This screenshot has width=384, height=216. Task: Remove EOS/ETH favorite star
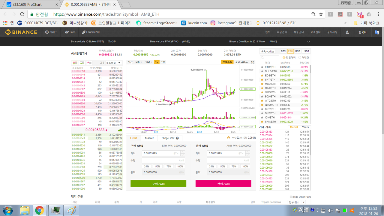[262, 76]
